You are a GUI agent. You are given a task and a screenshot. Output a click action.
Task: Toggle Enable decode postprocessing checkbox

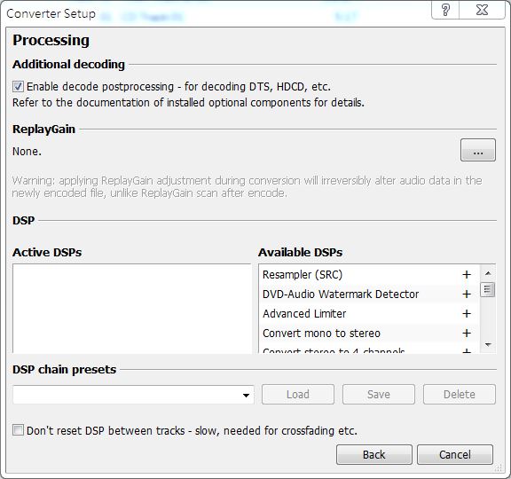[18, 87]
